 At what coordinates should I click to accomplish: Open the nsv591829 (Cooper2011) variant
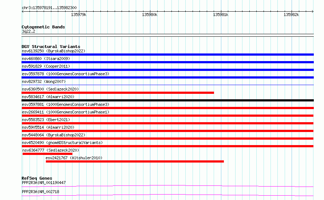(46, 66)
